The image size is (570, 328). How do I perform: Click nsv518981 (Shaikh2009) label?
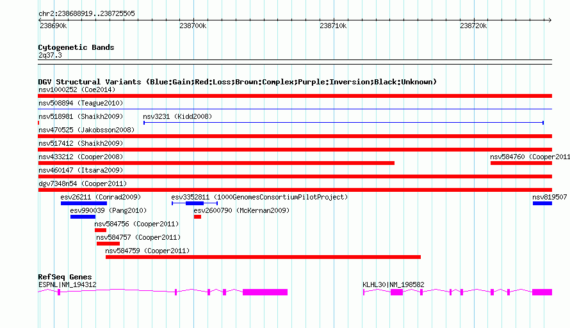tap(81, 116)
